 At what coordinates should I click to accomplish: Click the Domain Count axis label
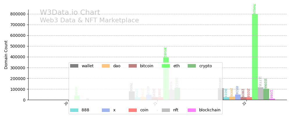6,55
